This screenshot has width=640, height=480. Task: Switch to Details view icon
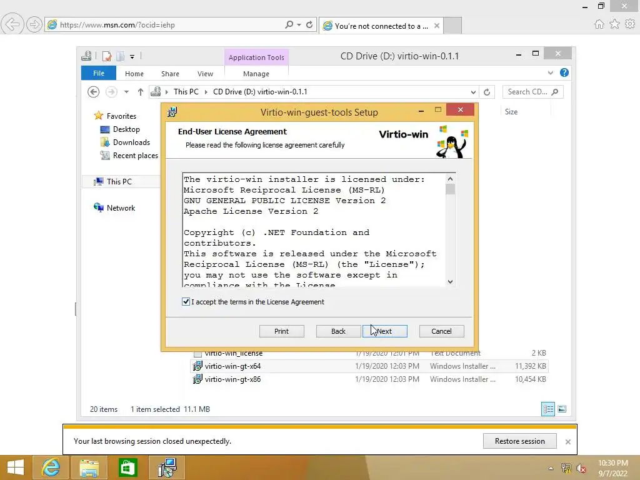tap(547, 409)
